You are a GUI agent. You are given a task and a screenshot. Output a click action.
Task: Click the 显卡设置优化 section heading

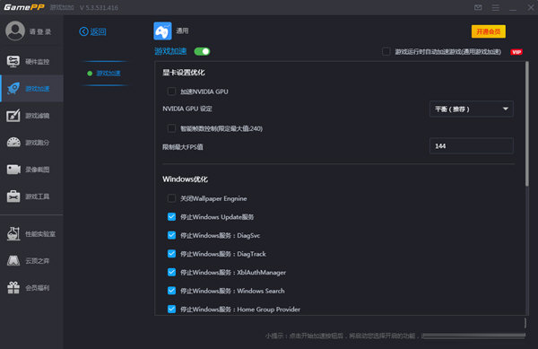coord(184,73)
